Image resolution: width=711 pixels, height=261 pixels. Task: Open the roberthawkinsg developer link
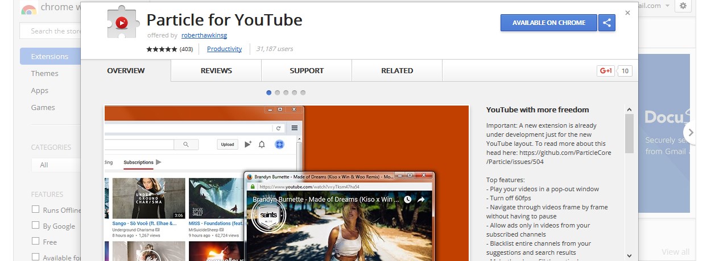point(204,35)
